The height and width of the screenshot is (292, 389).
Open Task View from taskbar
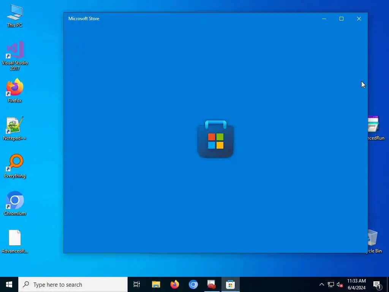click(137, 284)
